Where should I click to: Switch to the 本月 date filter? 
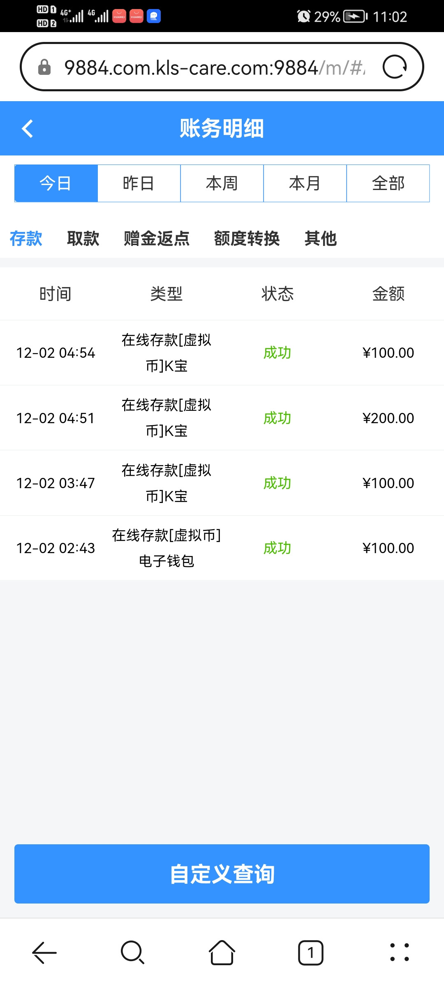[x=305, y=183]
